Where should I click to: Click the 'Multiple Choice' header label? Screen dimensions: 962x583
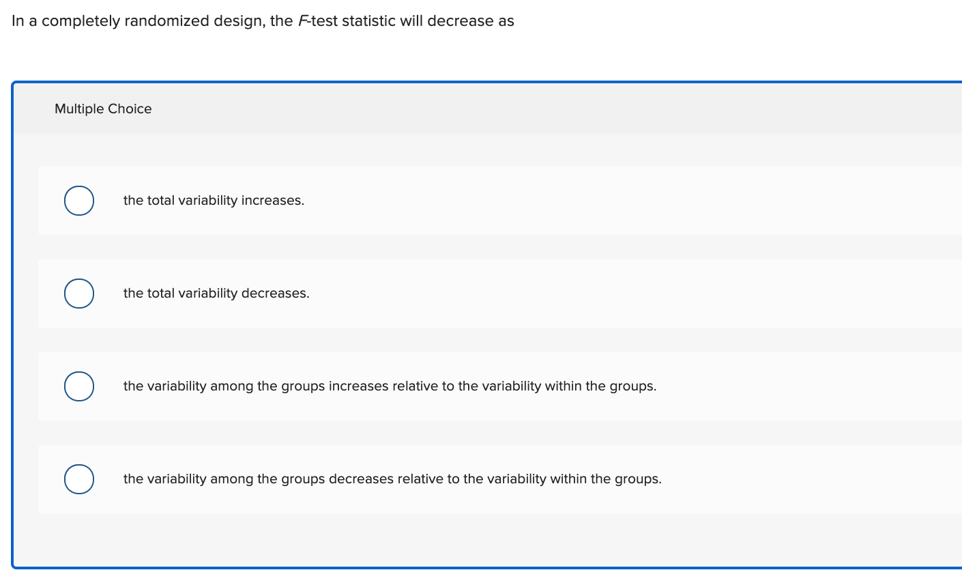pyautogui.click(x=102, y=109)
